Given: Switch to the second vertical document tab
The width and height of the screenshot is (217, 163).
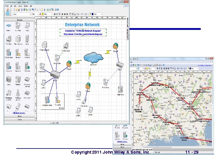Looking at the screenshot, I should 127,34.
